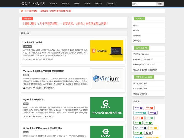Open the 其他分类 menu
This screenshot has height=138, width=184.
[x=111, y=4]
